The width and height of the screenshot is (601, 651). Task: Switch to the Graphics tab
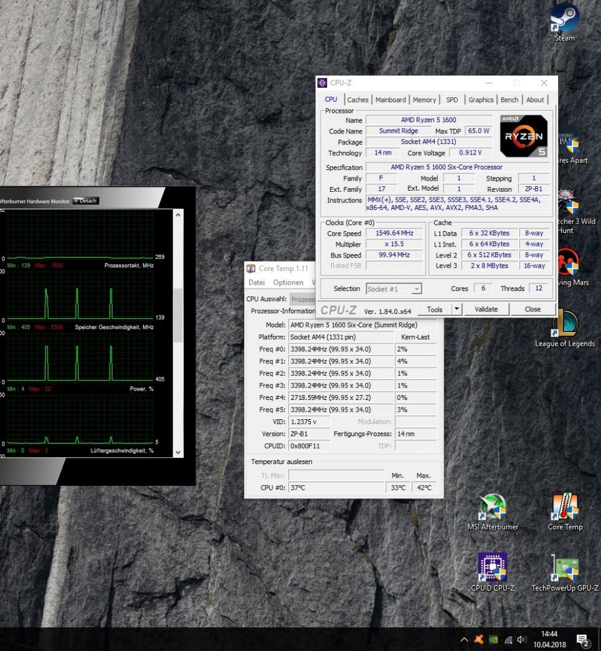click(481, 100)
